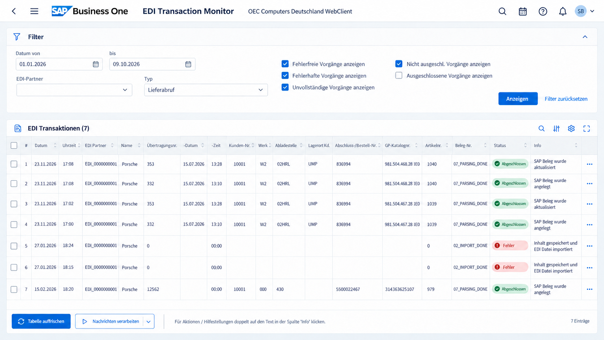
Task: Click 02_IMPORT_DONE cell in row 5
Action: [470, 246]
